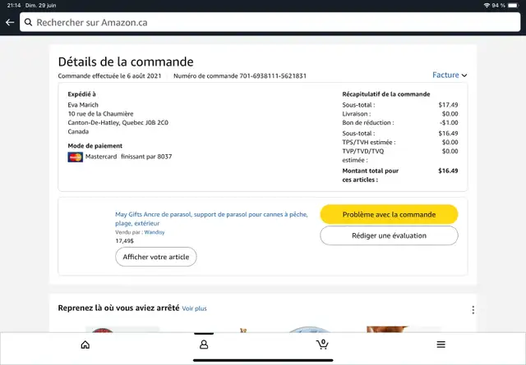Click the battery status icon
Viewport: 526px width, 365px height.
coord(513,6)
